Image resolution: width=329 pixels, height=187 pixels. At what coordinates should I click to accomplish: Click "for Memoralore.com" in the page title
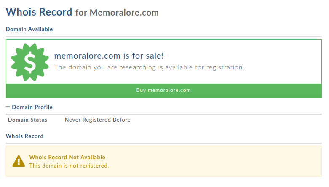pos(117,13)
